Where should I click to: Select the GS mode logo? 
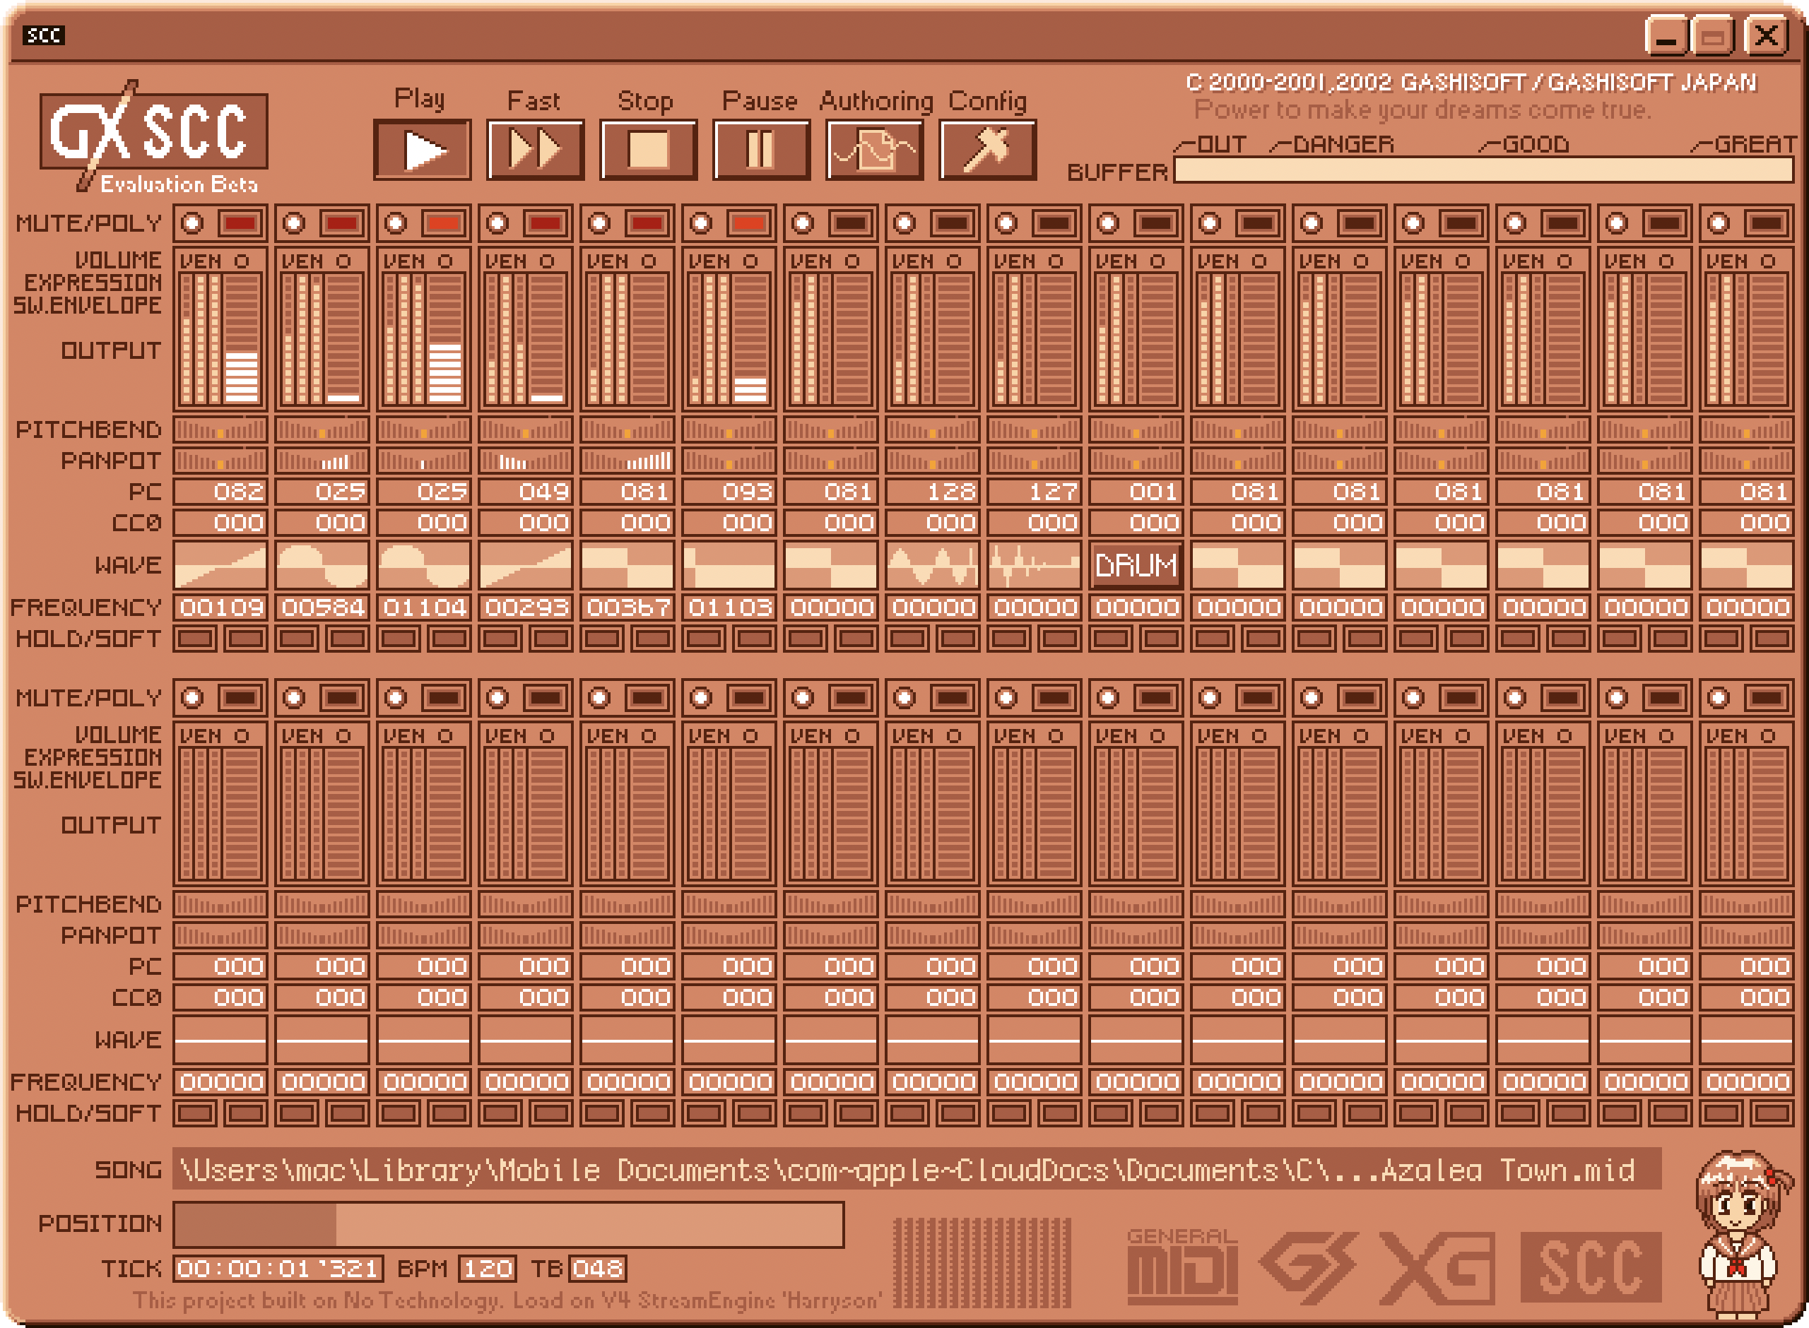(1309, 1267)
